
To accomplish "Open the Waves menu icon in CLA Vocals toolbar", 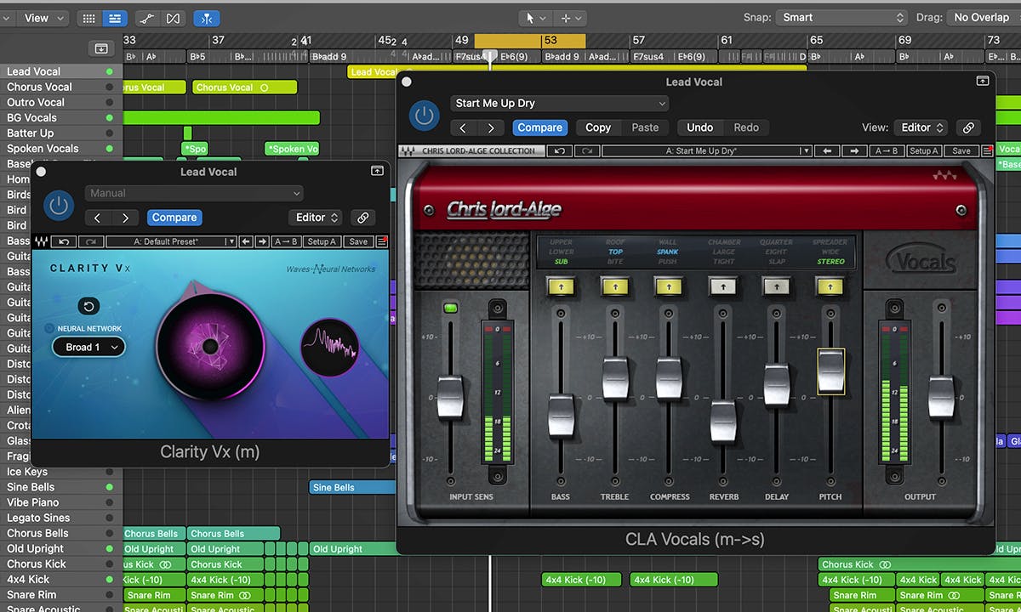I will click(987, 150).
